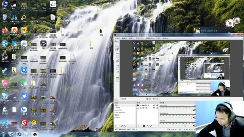Viewport: 244px width, 137px height.
Task: Remove selected scene with minus button
Action: [119, 126]
